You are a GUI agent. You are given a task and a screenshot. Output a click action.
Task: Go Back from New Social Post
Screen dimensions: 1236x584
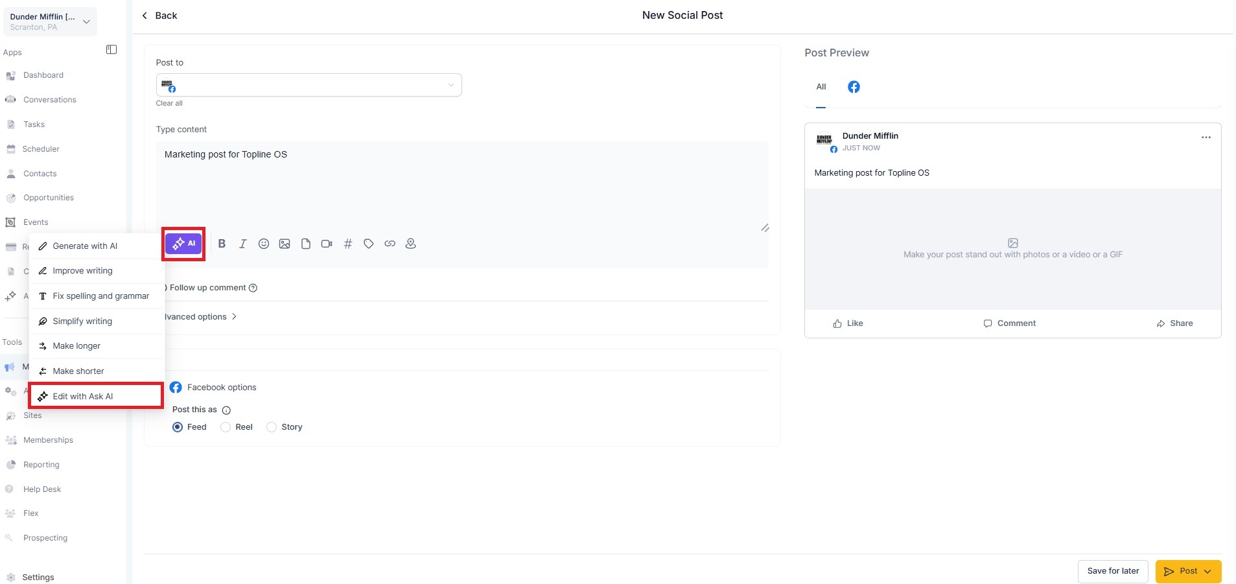click(x=159, y=16)
